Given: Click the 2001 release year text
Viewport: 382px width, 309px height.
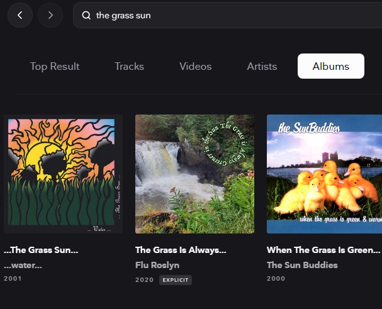Looking at the screenshot, I should 13,279.
